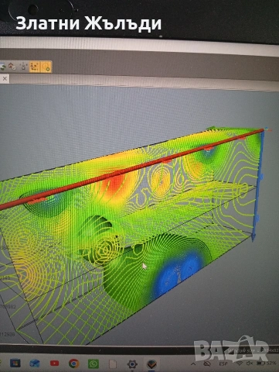Viewport: 279px width, 372px height.
Task: Open Microsoft Store from the taskbar
Action: point(15,363)
